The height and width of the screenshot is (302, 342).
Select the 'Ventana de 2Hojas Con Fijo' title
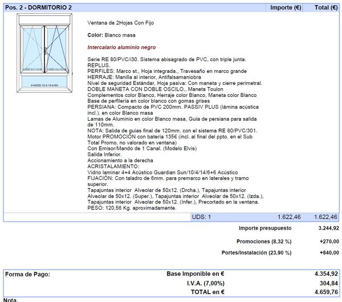point(120,23)
